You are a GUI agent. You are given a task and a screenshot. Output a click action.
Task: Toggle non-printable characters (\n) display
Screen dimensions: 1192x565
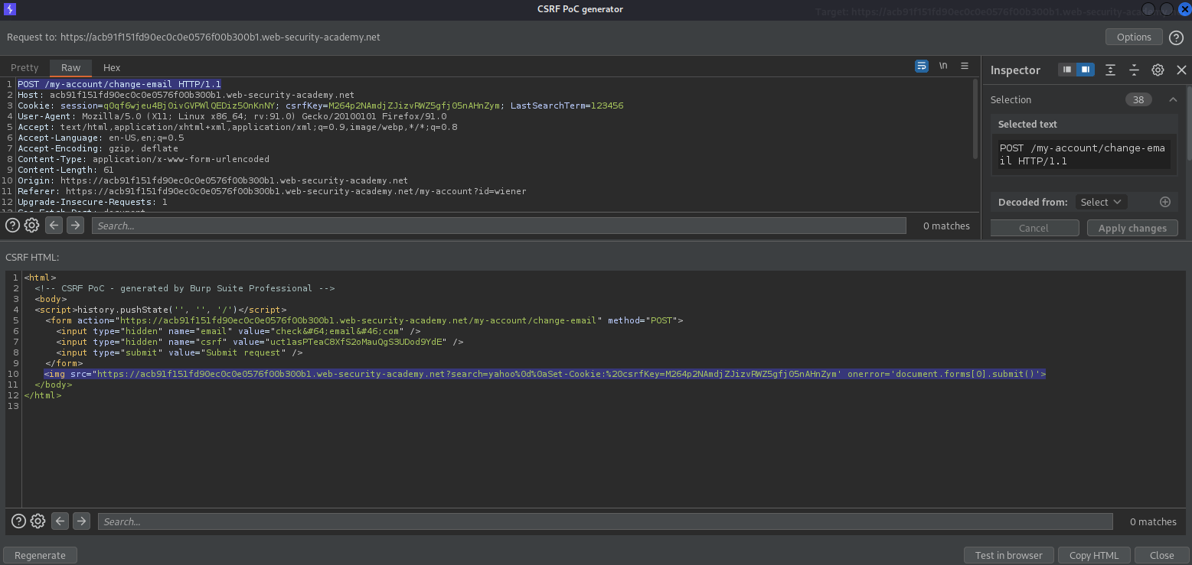tap(943, 66)
